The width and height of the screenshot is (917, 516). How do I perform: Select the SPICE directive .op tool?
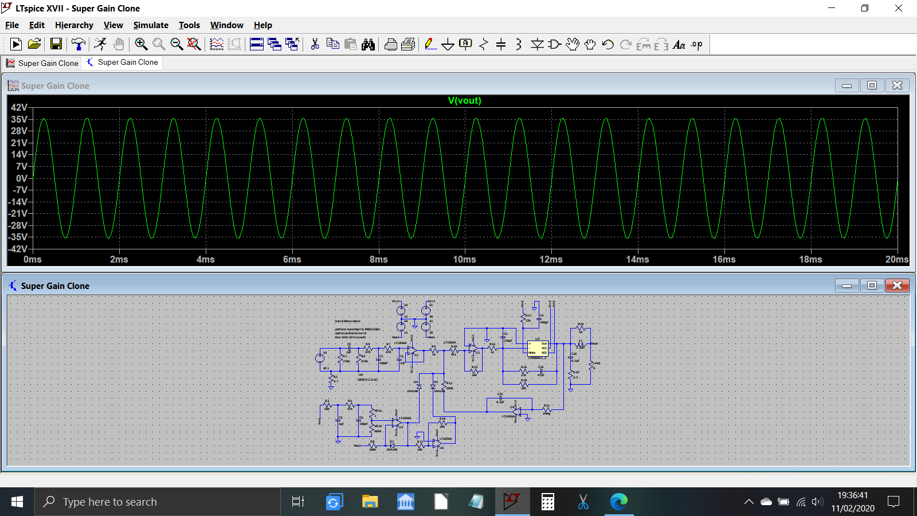[x=697, y=44]
